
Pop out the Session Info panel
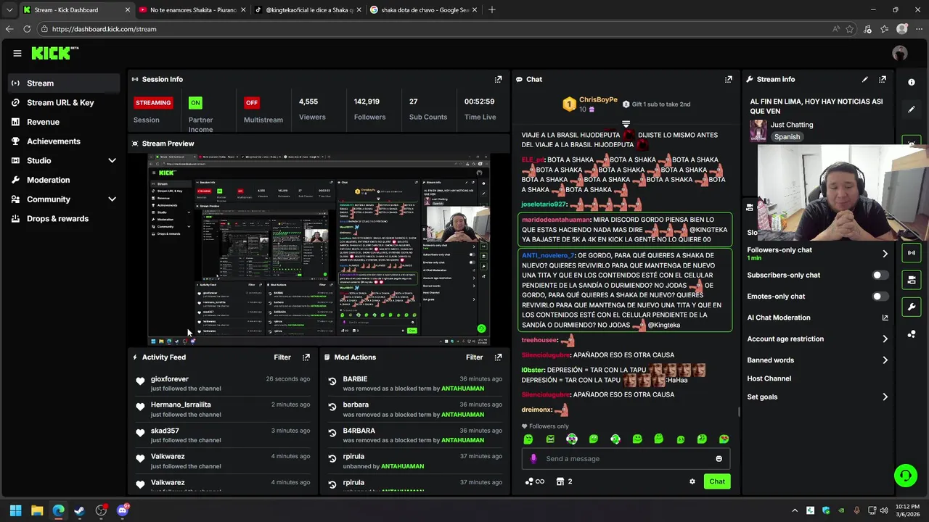498,79
